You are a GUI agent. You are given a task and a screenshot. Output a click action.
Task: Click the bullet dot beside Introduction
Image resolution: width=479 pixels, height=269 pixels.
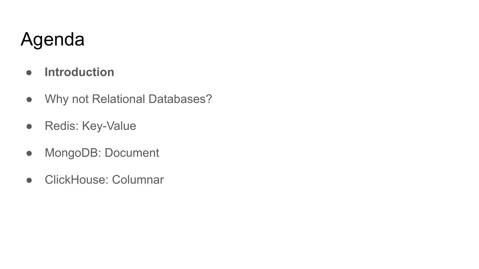[29, 72]
